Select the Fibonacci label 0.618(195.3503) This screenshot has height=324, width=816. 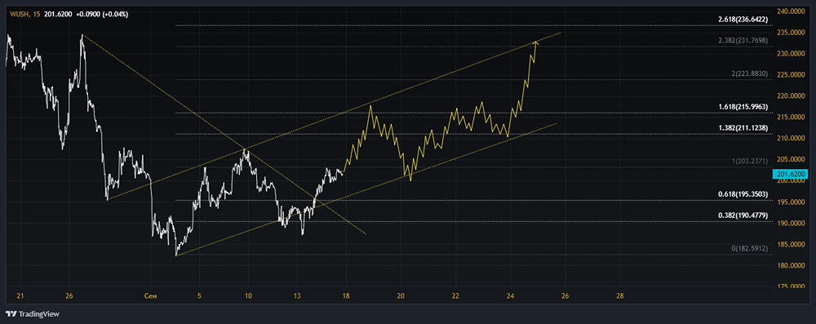point(743,193)
